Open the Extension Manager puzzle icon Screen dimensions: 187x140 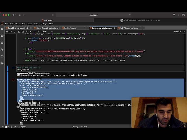pos(2,63)
